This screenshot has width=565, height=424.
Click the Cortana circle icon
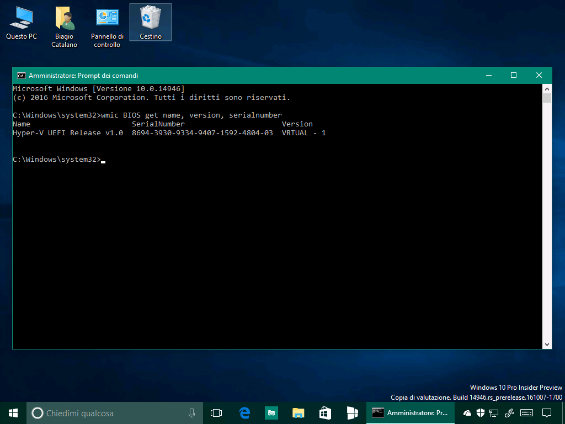click(x=37, y=413)
